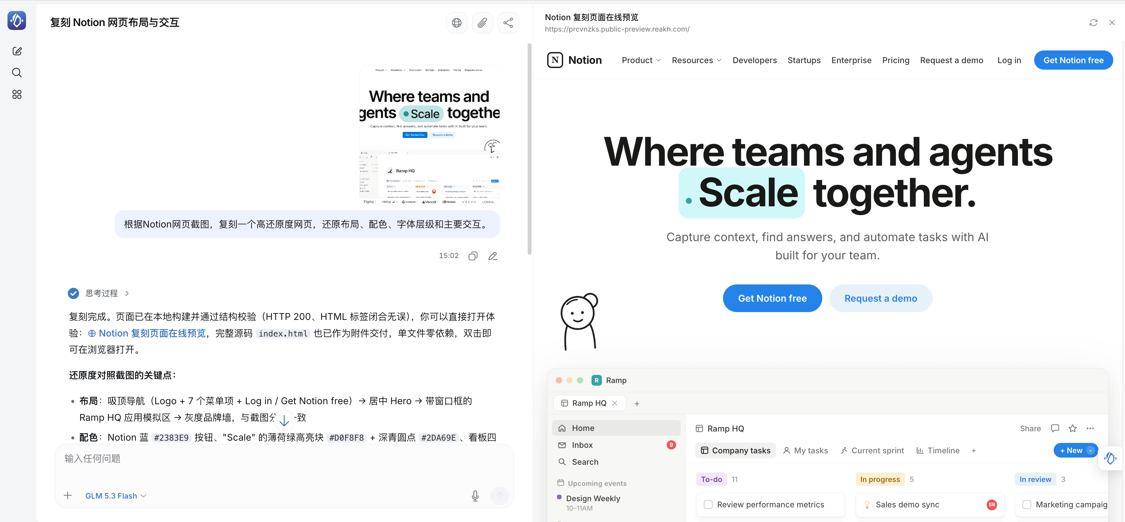
Task: Click the globe icon in chat header
Action: click(457, 23)
